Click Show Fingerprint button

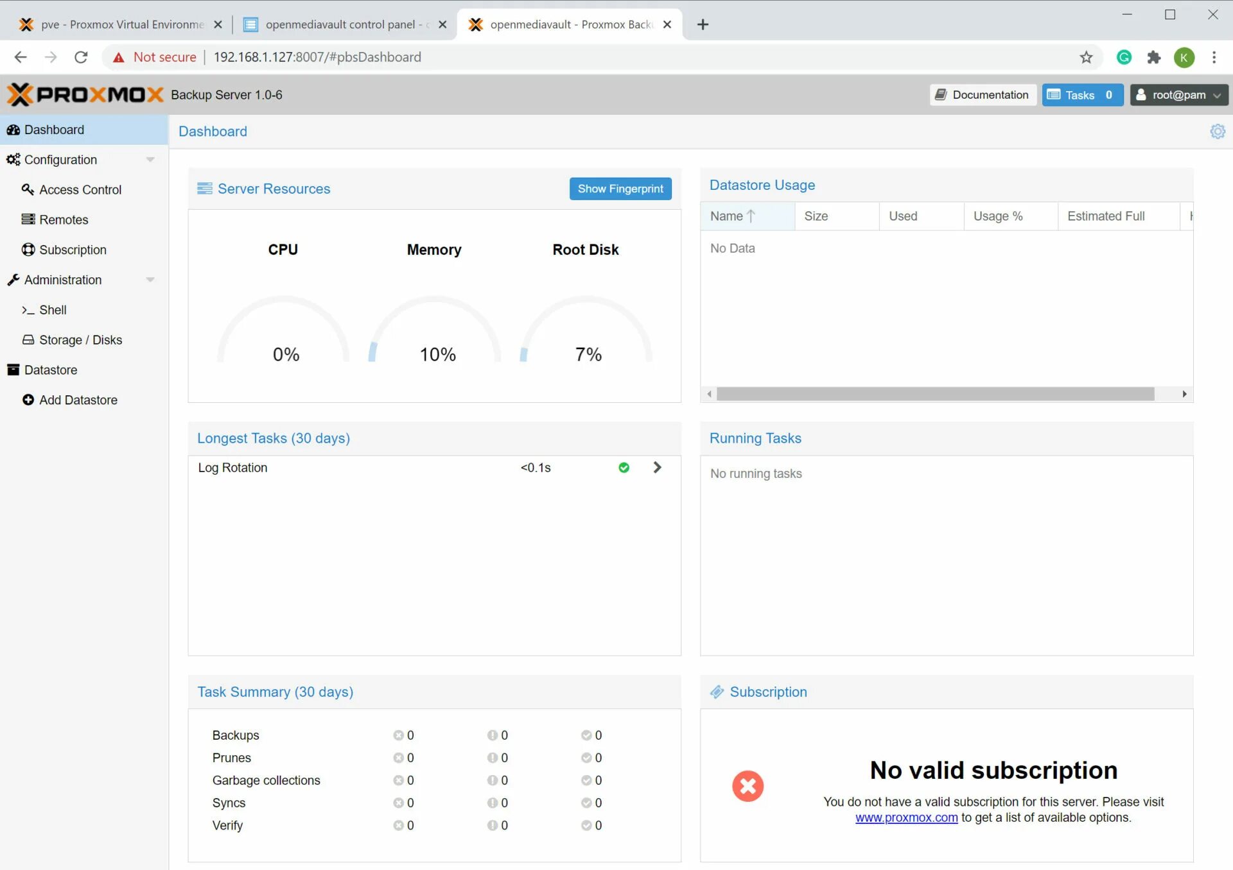620,189
